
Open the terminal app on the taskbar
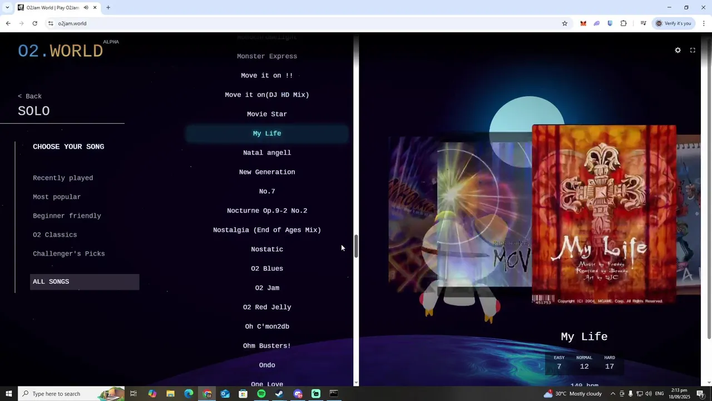(x=334, y=394)
